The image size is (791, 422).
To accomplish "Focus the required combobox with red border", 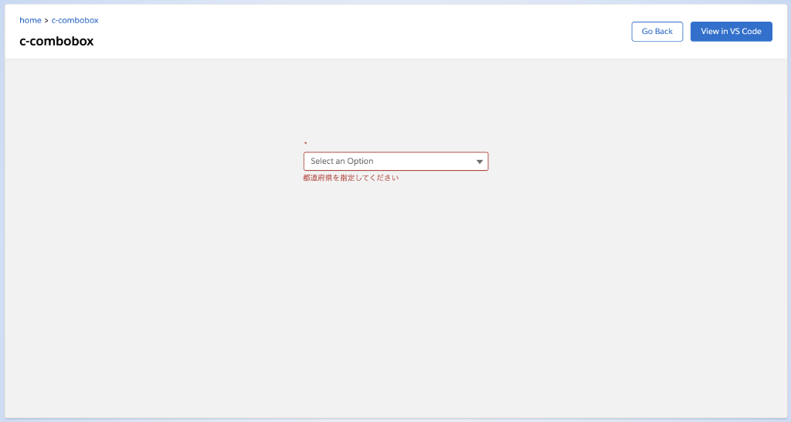I will pos(386,162).
